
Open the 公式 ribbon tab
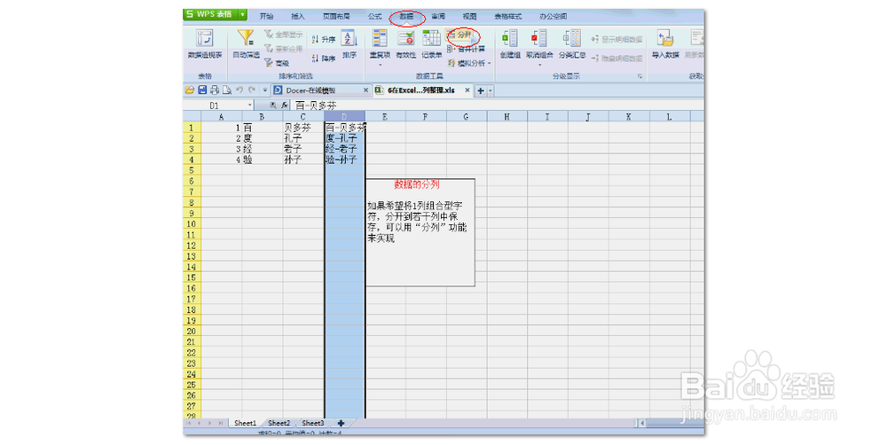(x=375, y=16)
